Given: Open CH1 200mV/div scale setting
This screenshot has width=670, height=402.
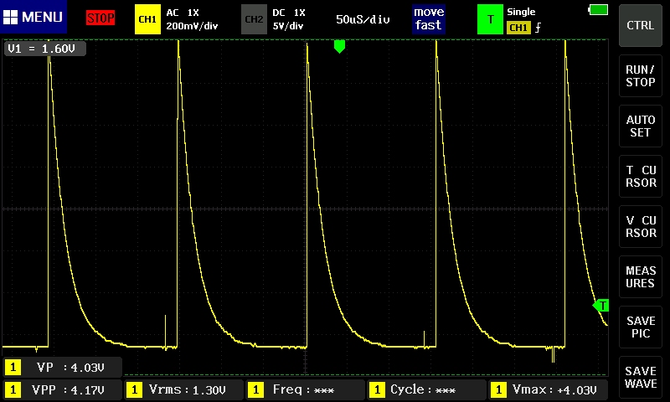Looking at the screenshot, I should pyautogui.click(x=192, y=19).
